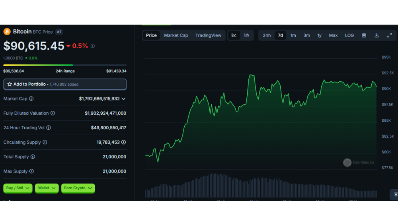
Task: Select the Price tab
Action: pos(151,35)
